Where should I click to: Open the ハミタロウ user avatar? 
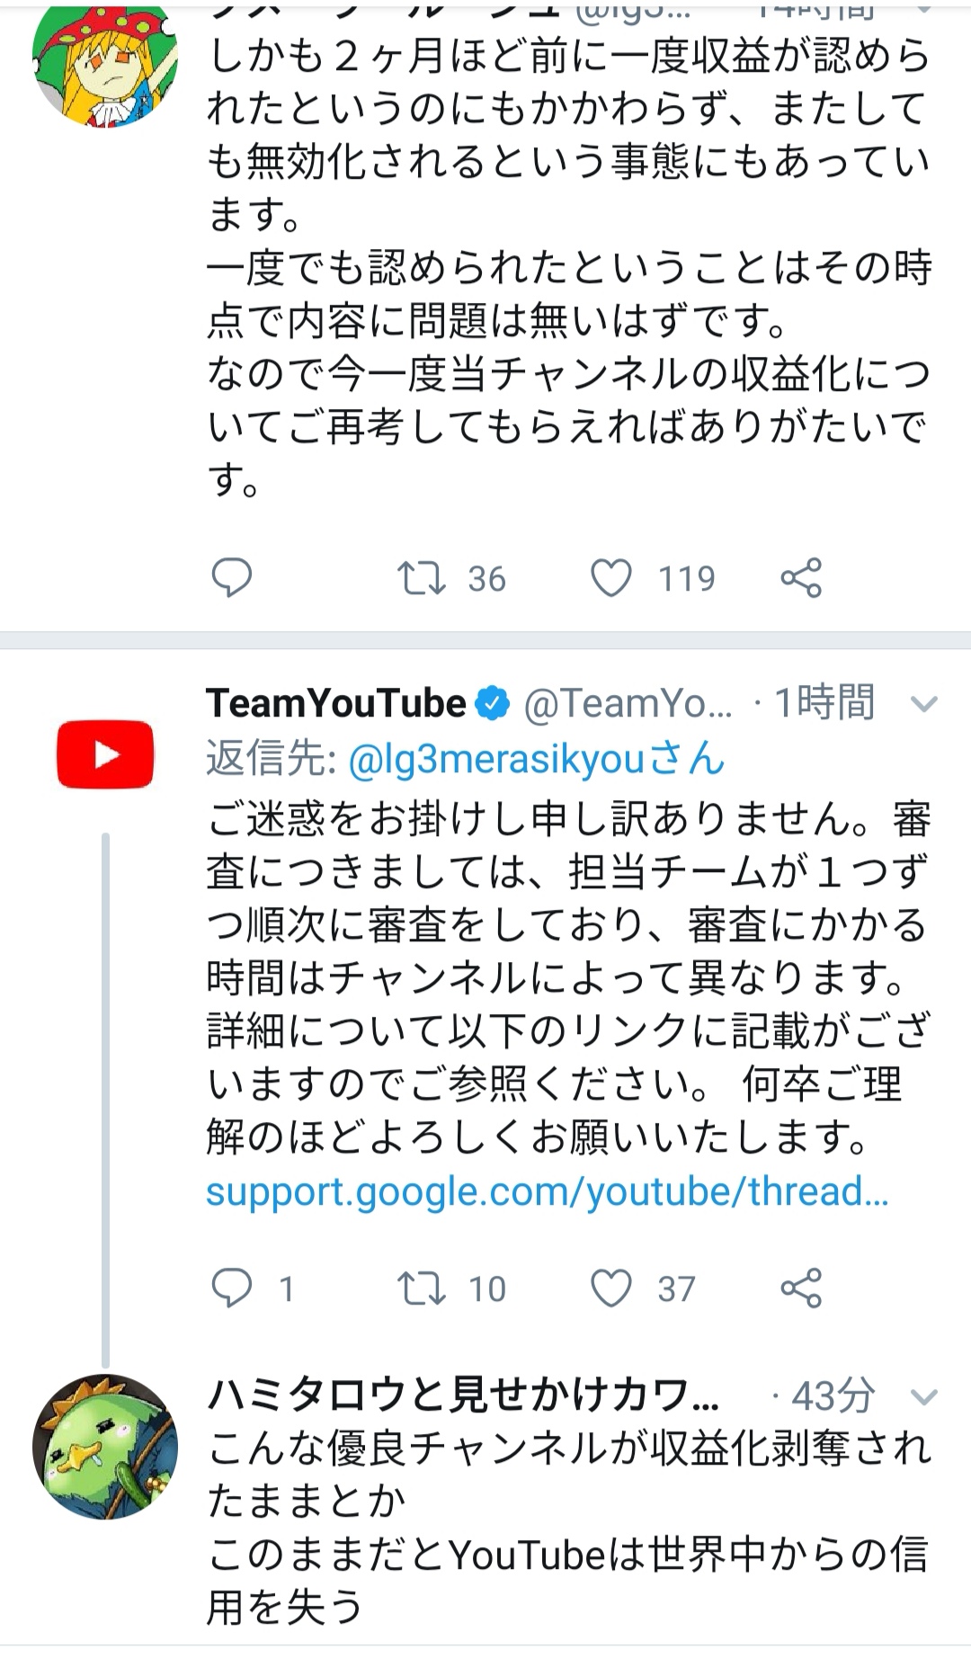(x=105, y=1447)
